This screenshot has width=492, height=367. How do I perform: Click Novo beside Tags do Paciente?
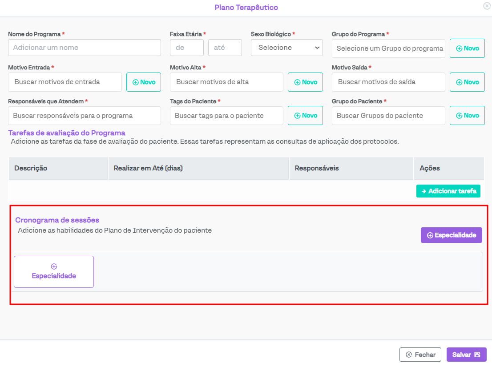(x=305, y=116)
